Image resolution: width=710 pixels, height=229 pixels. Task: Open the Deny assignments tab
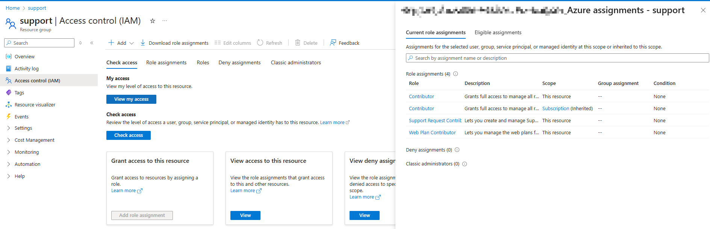(x=239, y=62)
